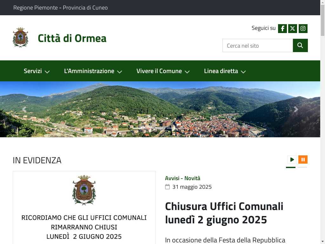Open the Città di Ormea home link
This screenshot has width=325, height=244.
coord(72,38)
